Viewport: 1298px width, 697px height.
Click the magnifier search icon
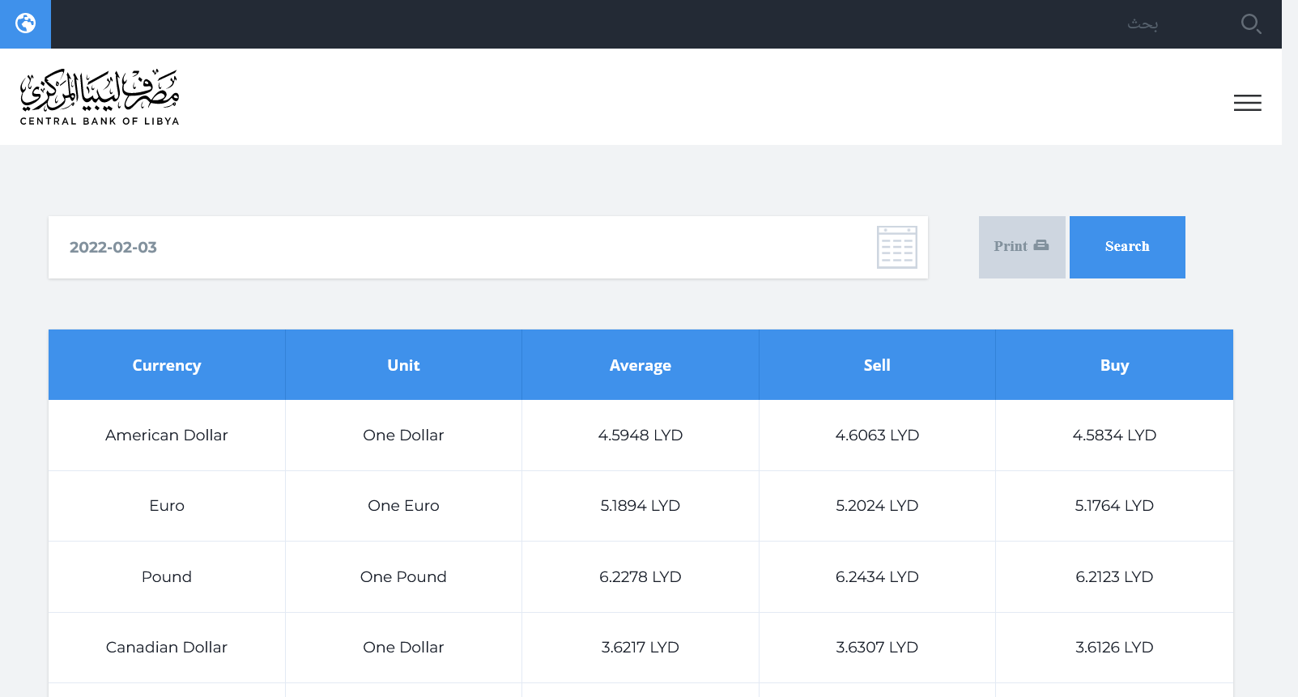point(1250,24)
